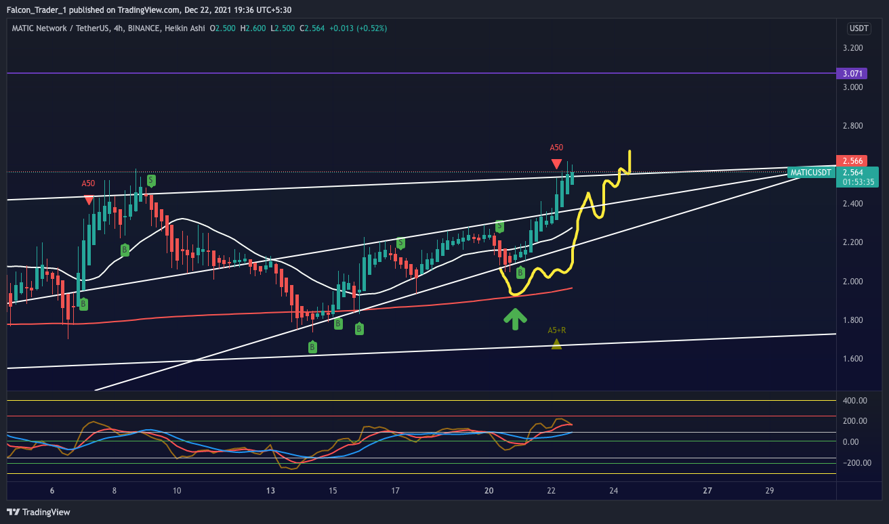Click the 1.600 price axis label
889x524 pixels.
coord(852,359)
